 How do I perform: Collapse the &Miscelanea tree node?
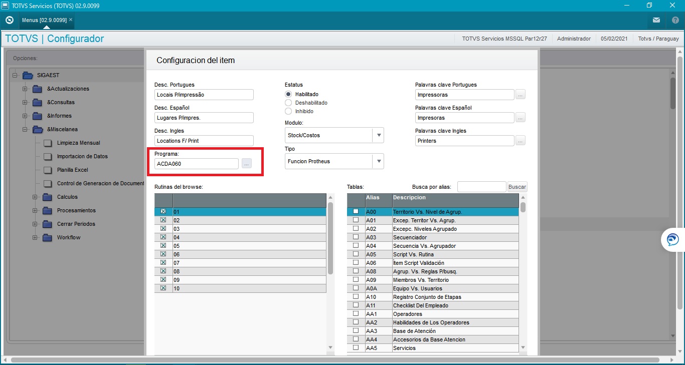(25, 130)
